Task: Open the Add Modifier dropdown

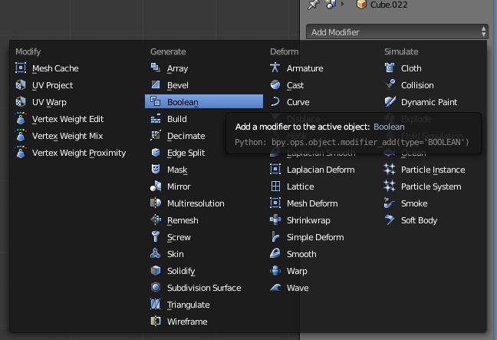Action: pos(397,32)
